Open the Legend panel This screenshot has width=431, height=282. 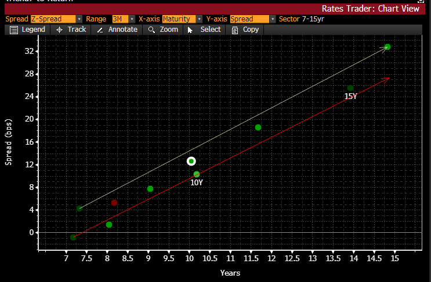[27, 30]
